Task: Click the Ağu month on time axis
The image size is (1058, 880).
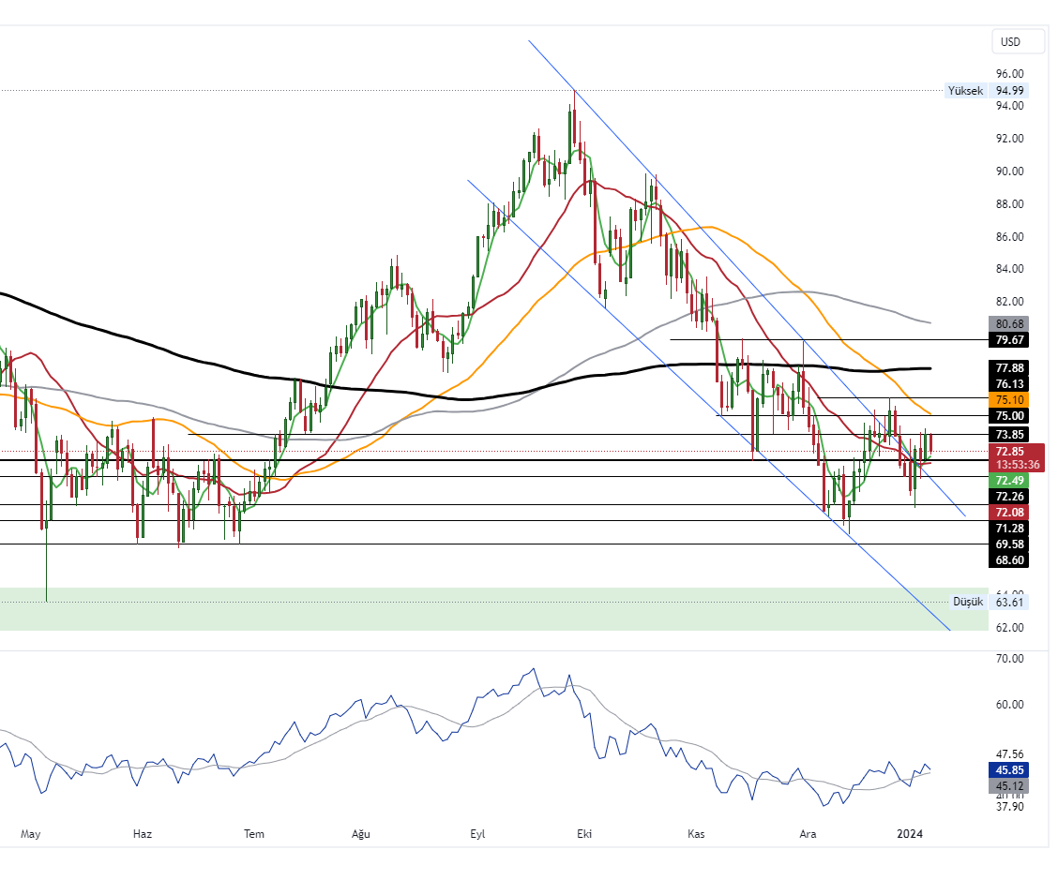Action: click(x=361, y=833)
